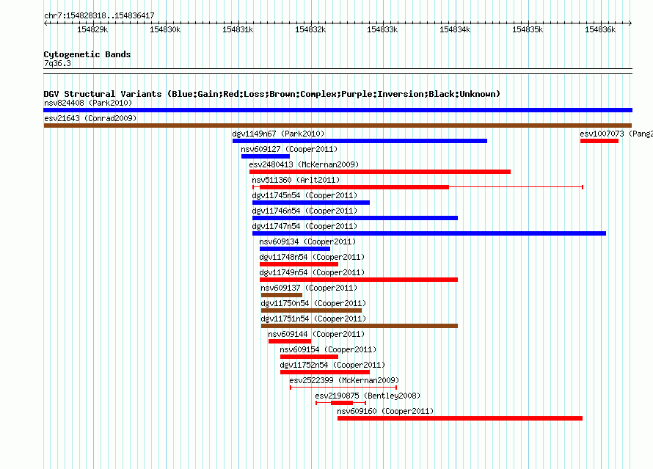Click the dgv11748n54 red loss bar
The width and height of the screenshot is (653, 469).
299,264
